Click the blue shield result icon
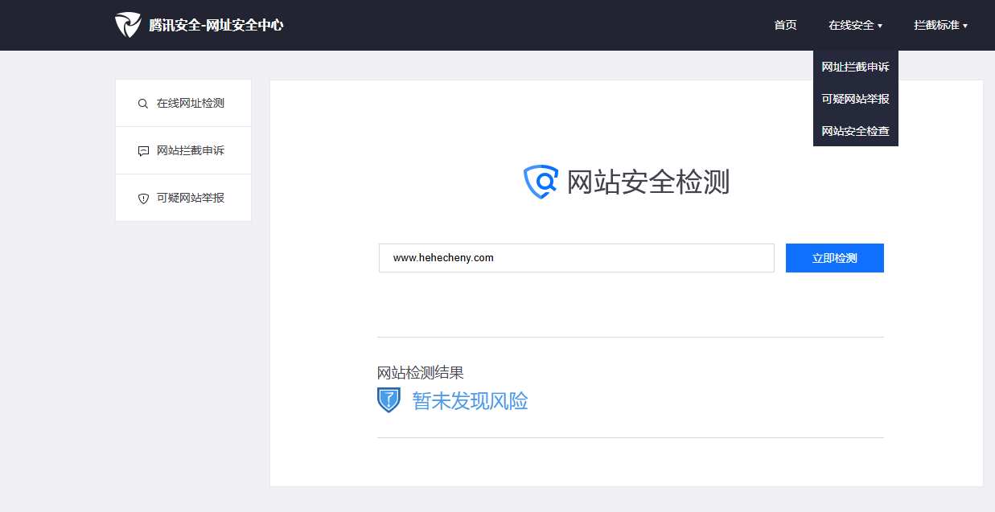The width and height of the screenshot is (995, 512). [x=389, y=400]
